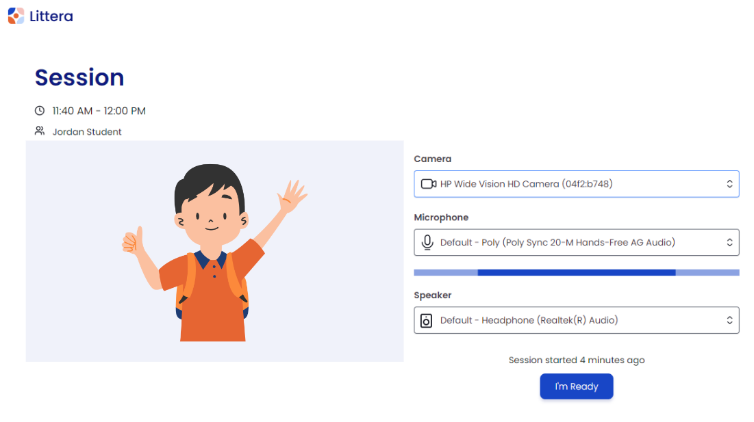Viewport: 754px width, 422px height.
Task: Click the clock icon beside session time
Action: pos(40,111)
